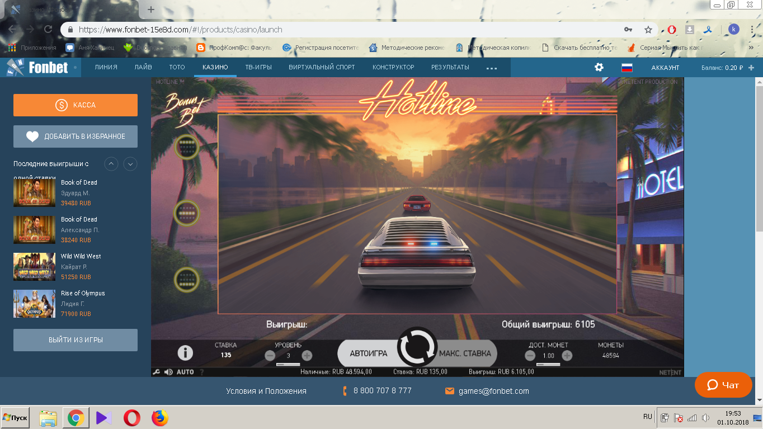
Task: Open the Методические рекоме bookmark
Action: [407, 48]
